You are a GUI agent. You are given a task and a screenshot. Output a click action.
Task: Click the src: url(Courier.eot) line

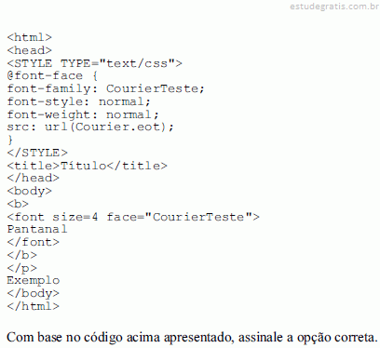click(x=90, y=127)
